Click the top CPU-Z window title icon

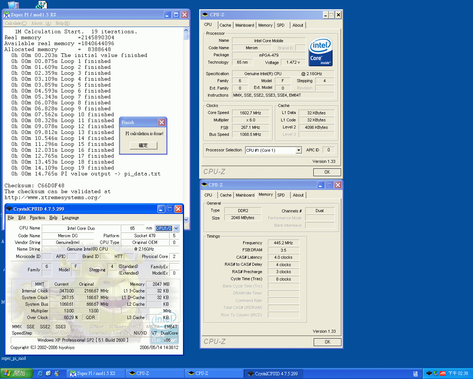pos(205,14)
